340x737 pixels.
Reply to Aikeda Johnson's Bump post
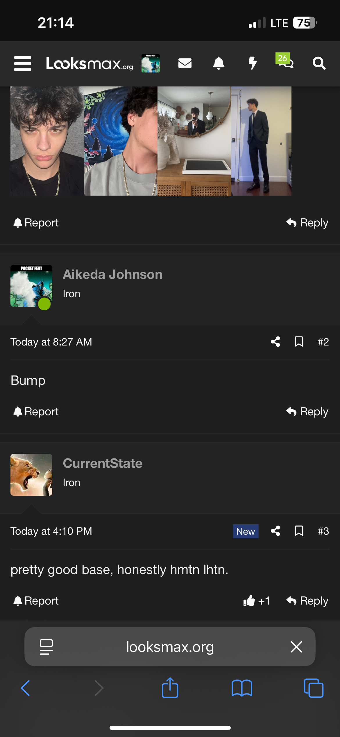[x=307, y=412]
